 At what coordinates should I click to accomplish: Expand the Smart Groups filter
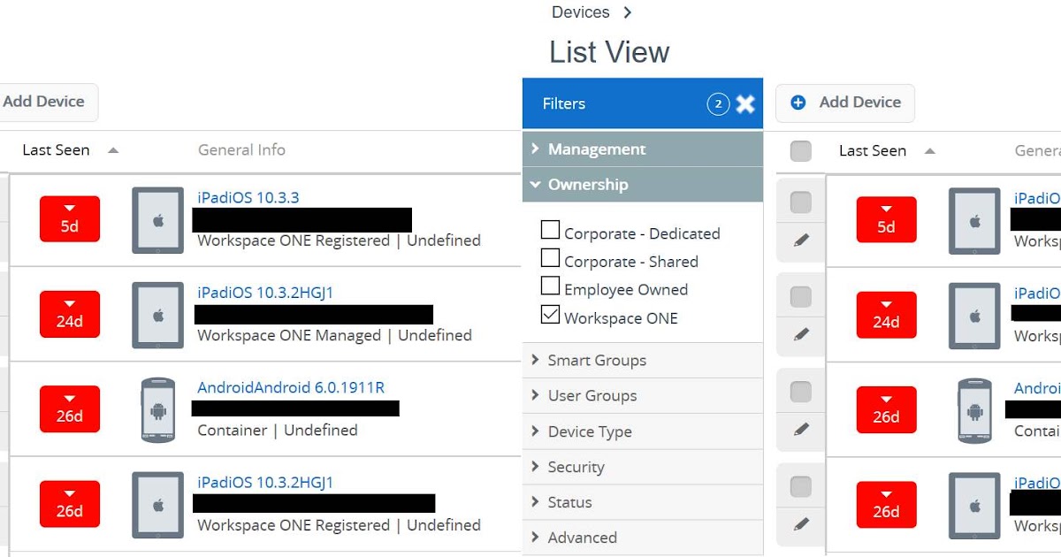[x=643, y=361]
